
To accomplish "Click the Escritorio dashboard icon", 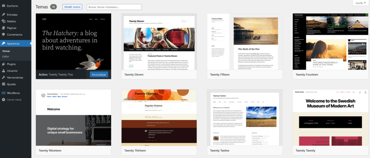I will pyautogui.click(x=3, y=6).
